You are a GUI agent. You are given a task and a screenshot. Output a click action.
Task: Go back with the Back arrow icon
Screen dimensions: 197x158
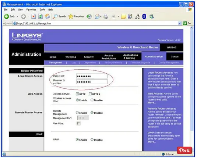click(6, 16)
